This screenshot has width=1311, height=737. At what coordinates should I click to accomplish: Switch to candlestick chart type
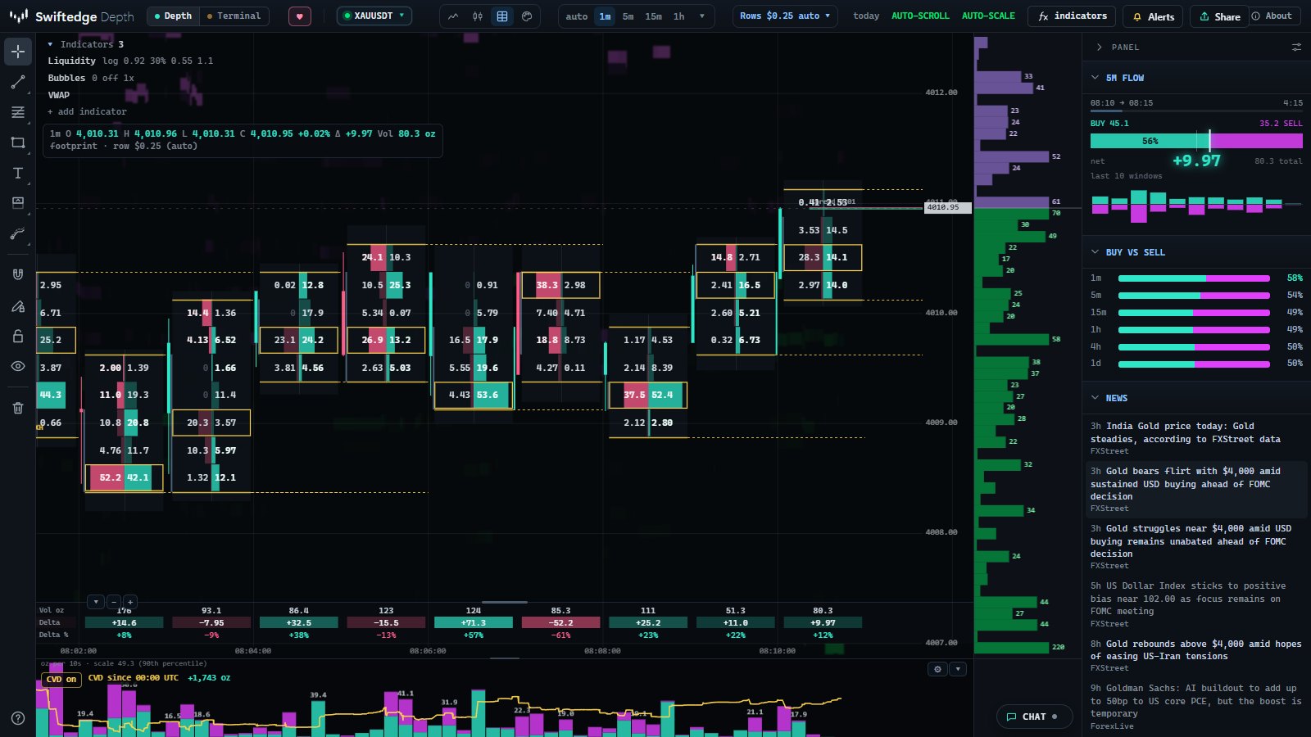click(x=478, y=16)
